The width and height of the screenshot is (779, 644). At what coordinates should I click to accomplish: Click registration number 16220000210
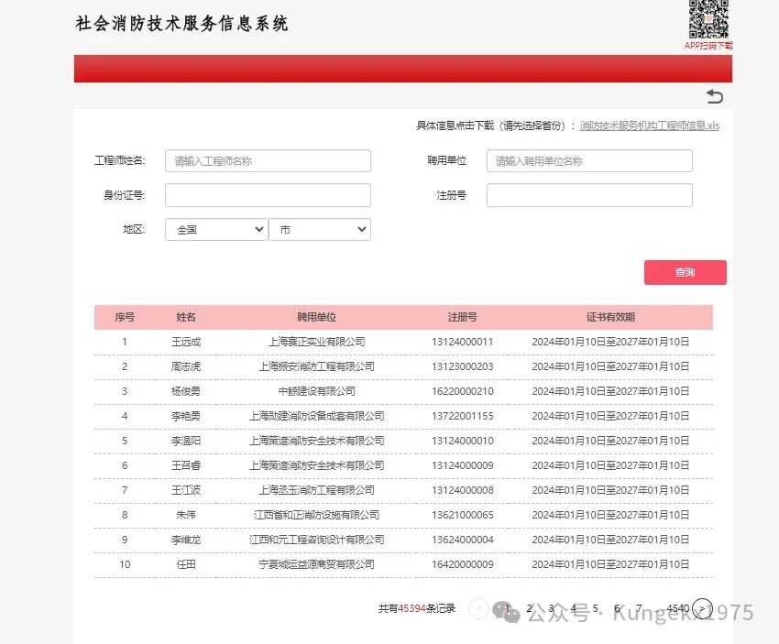point(463,391)
